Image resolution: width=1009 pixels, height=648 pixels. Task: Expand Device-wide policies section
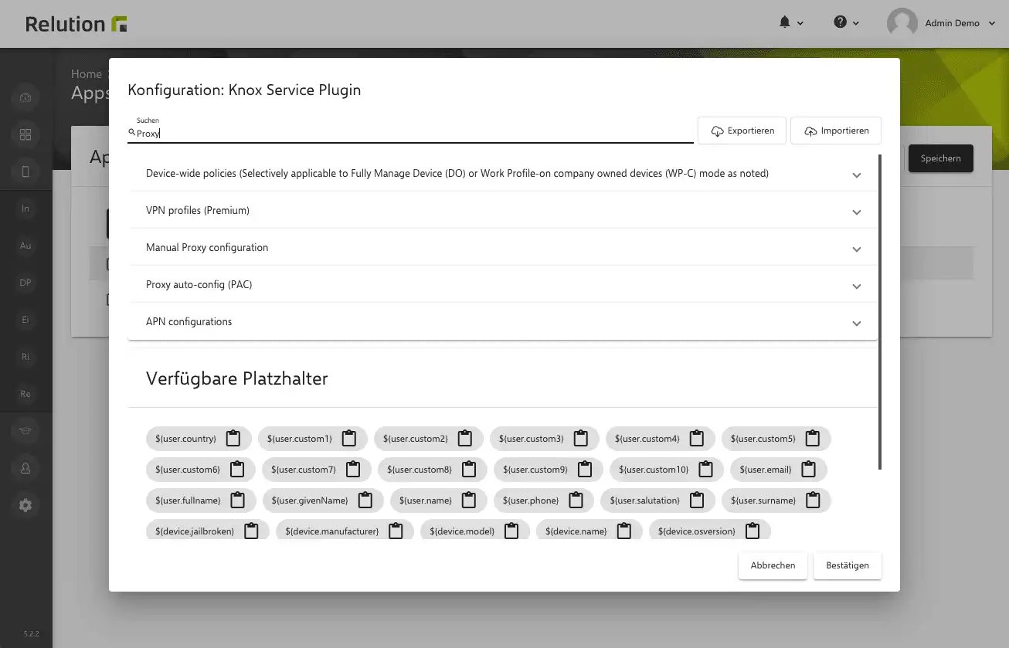tap(503, 174)
